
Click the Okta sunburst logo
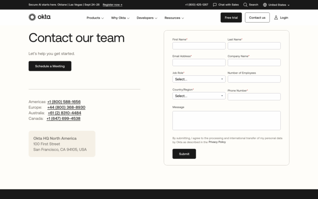[x=32, y=17]
